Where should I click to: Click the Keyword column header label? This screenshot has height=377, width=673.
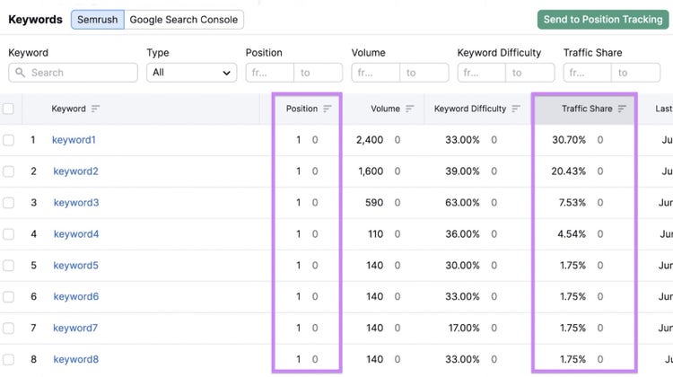[68, 109]
